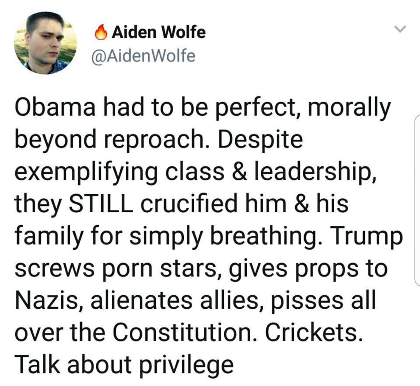The width and height of the screenshot is (420, 386).
Task: Click the fire emoji beside the name
Action: tap(101, 32)
